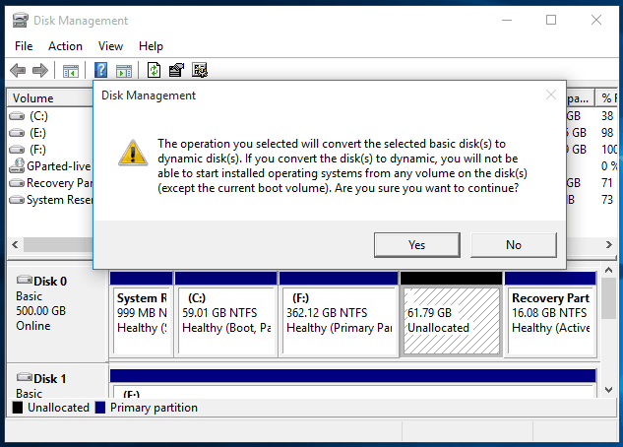Click the drive icon next to (E:)

tap(17, 133)
